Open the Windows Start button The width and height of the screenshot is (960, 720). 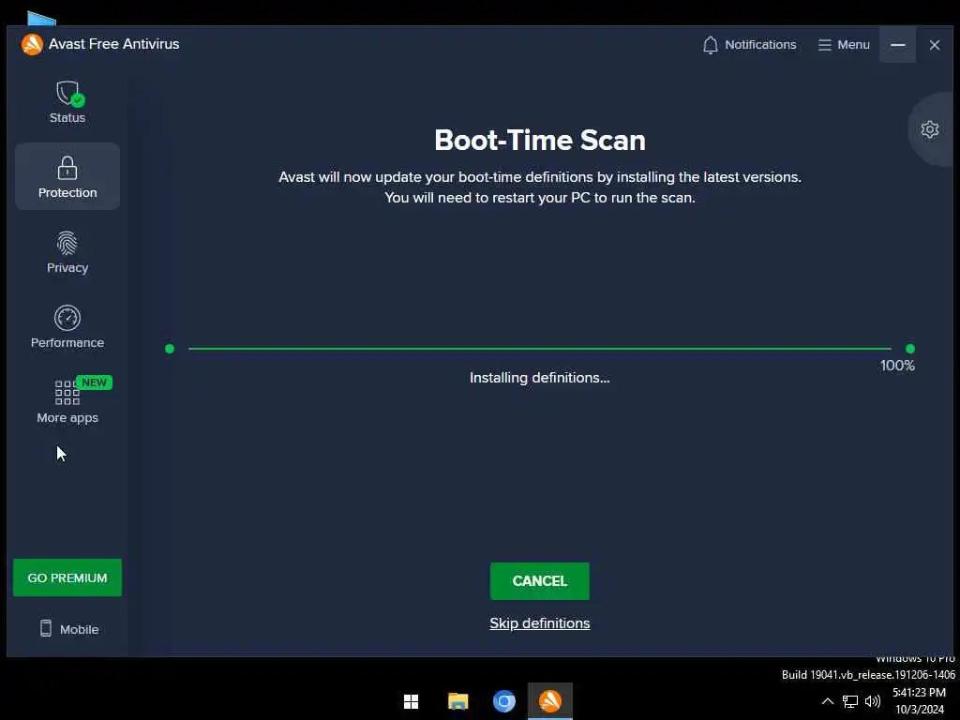click(x=412, y=701)
